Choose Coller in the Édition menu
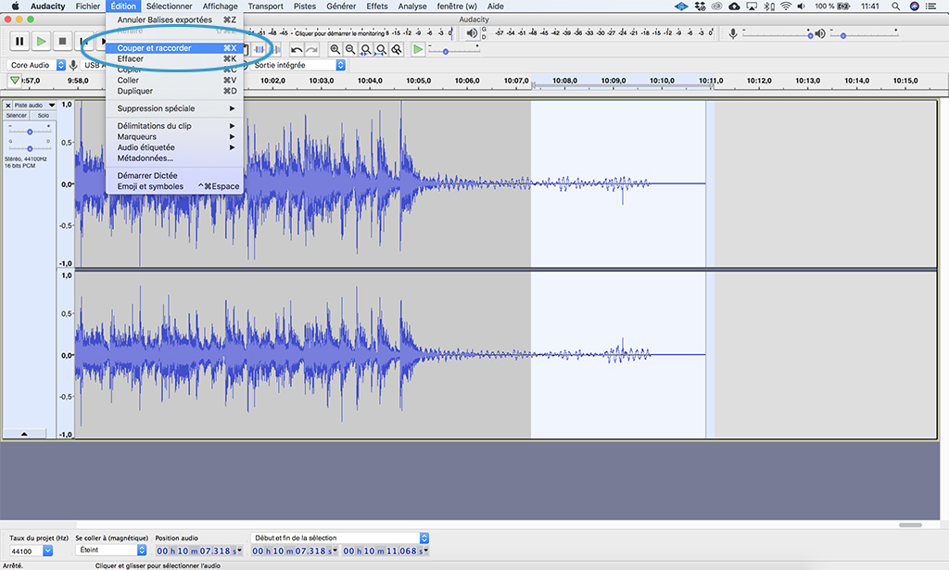949x570 pixels. click(x=174, y=80)
